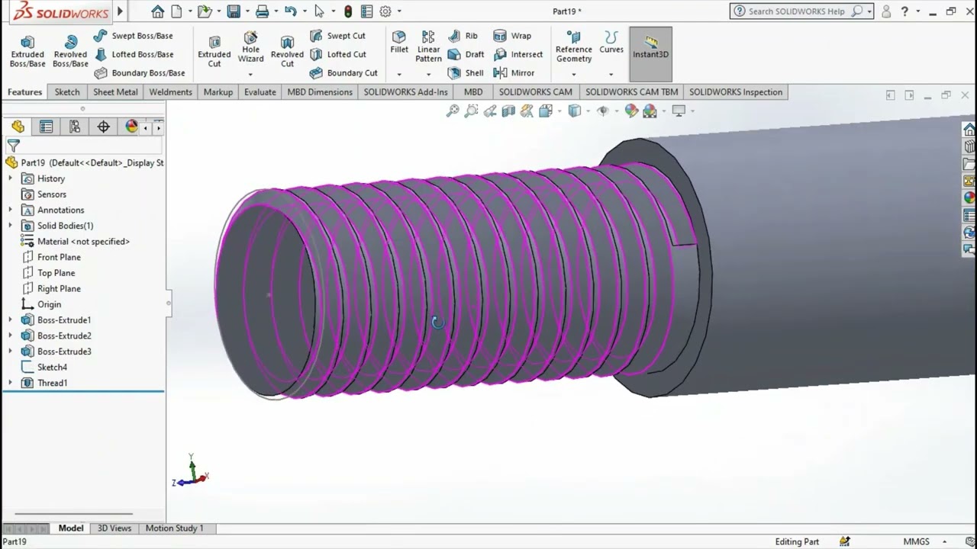The image size is (977, 549).
Task: Open the Curves tool
Action: point(611,43)
